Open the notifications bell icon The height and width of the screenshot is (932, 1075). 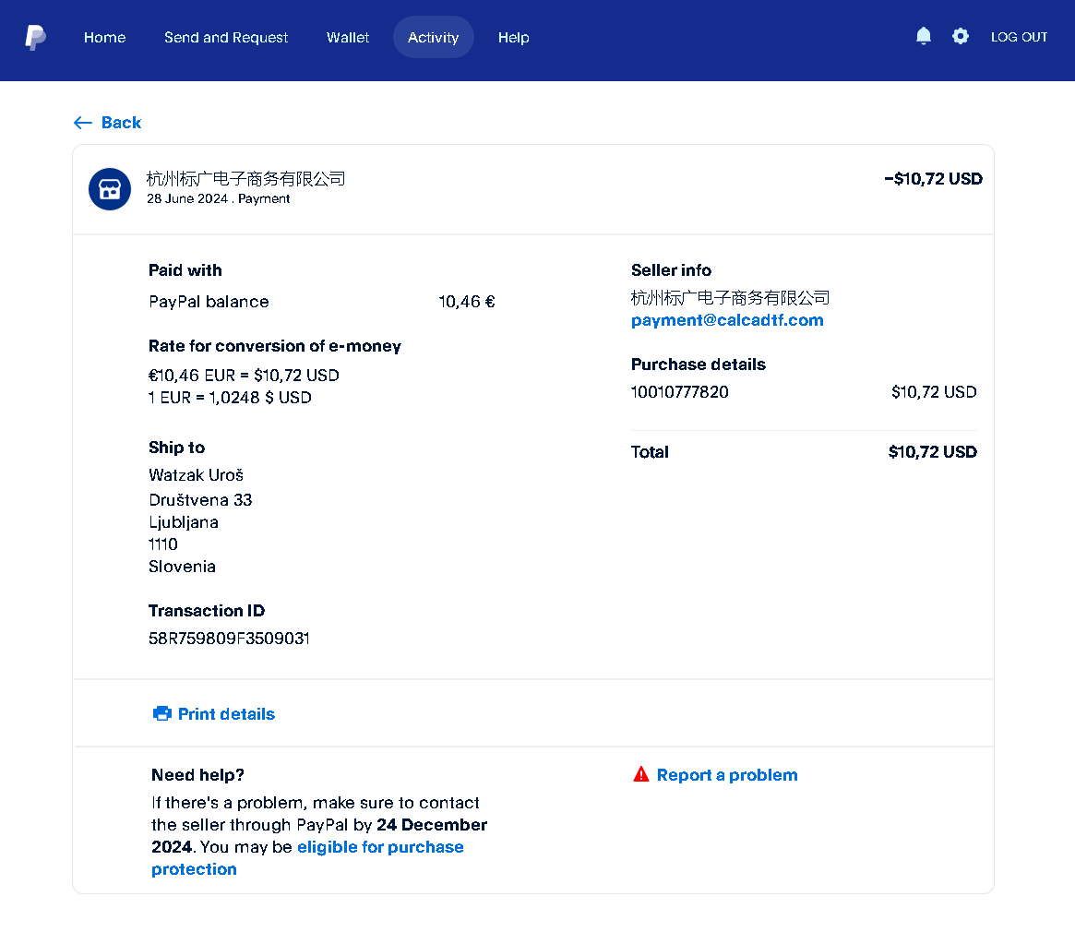[x=924, y=36]
